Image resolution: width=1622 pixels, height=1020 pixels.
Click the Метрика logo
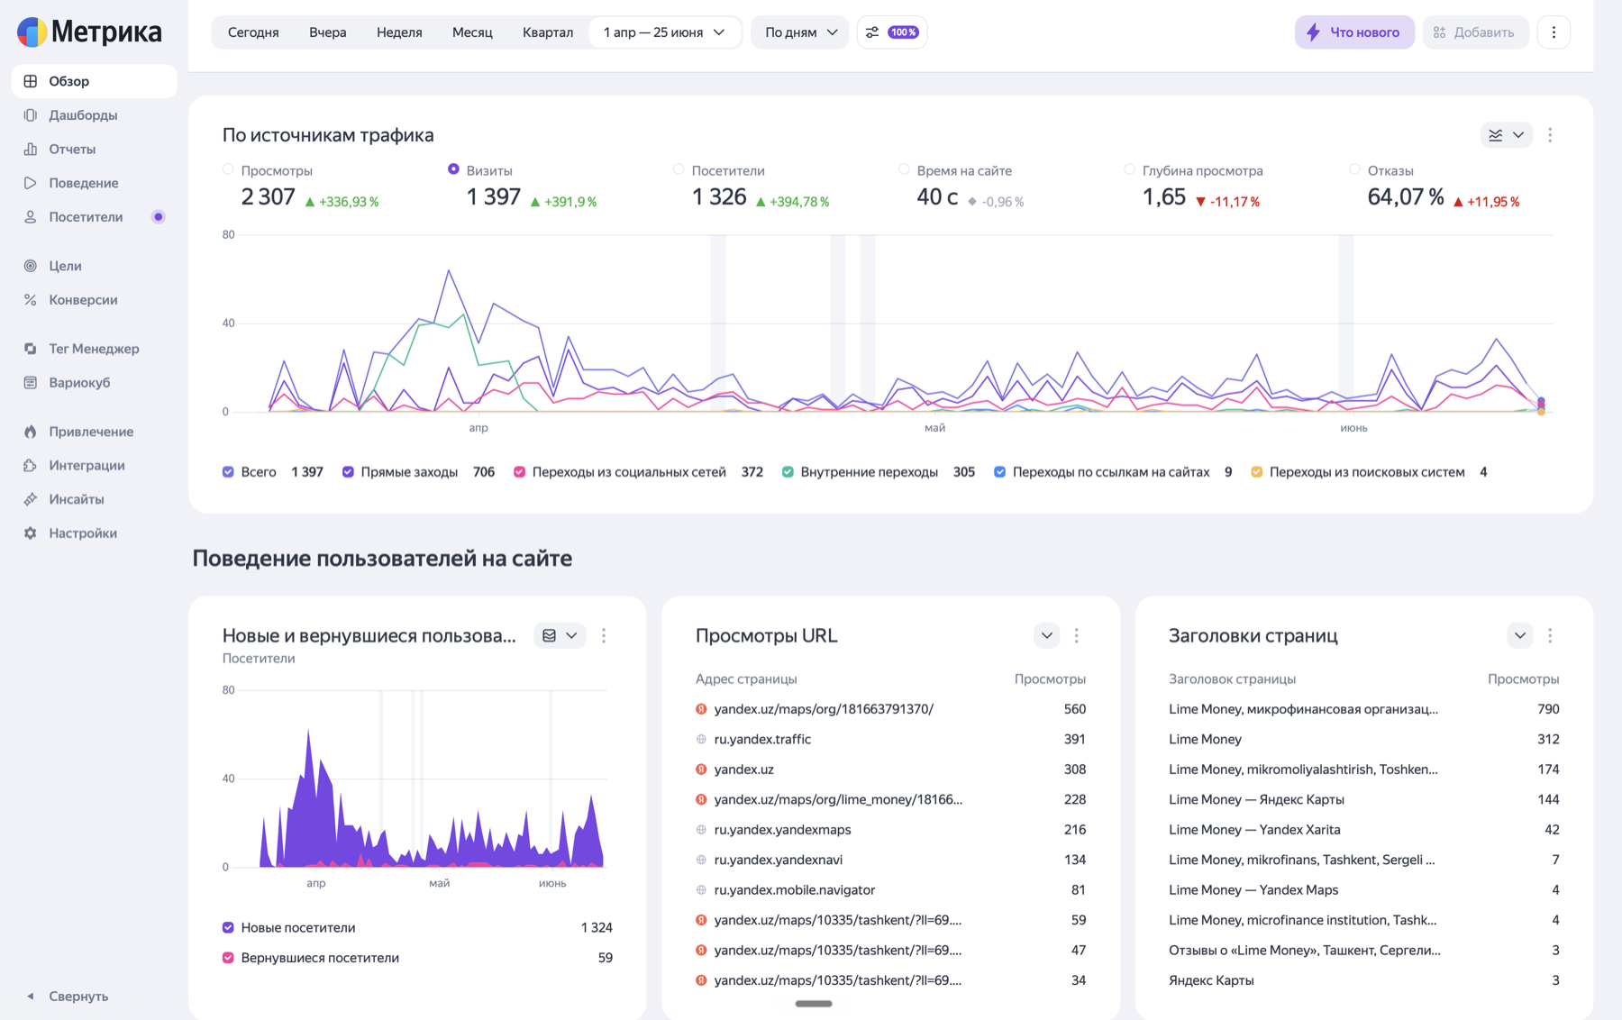(89, 32)
